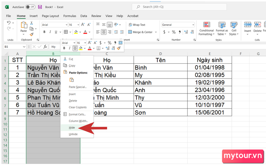Open the General number format dropdown
Viewport: 266px width, 166px height.
coord(193,25)
